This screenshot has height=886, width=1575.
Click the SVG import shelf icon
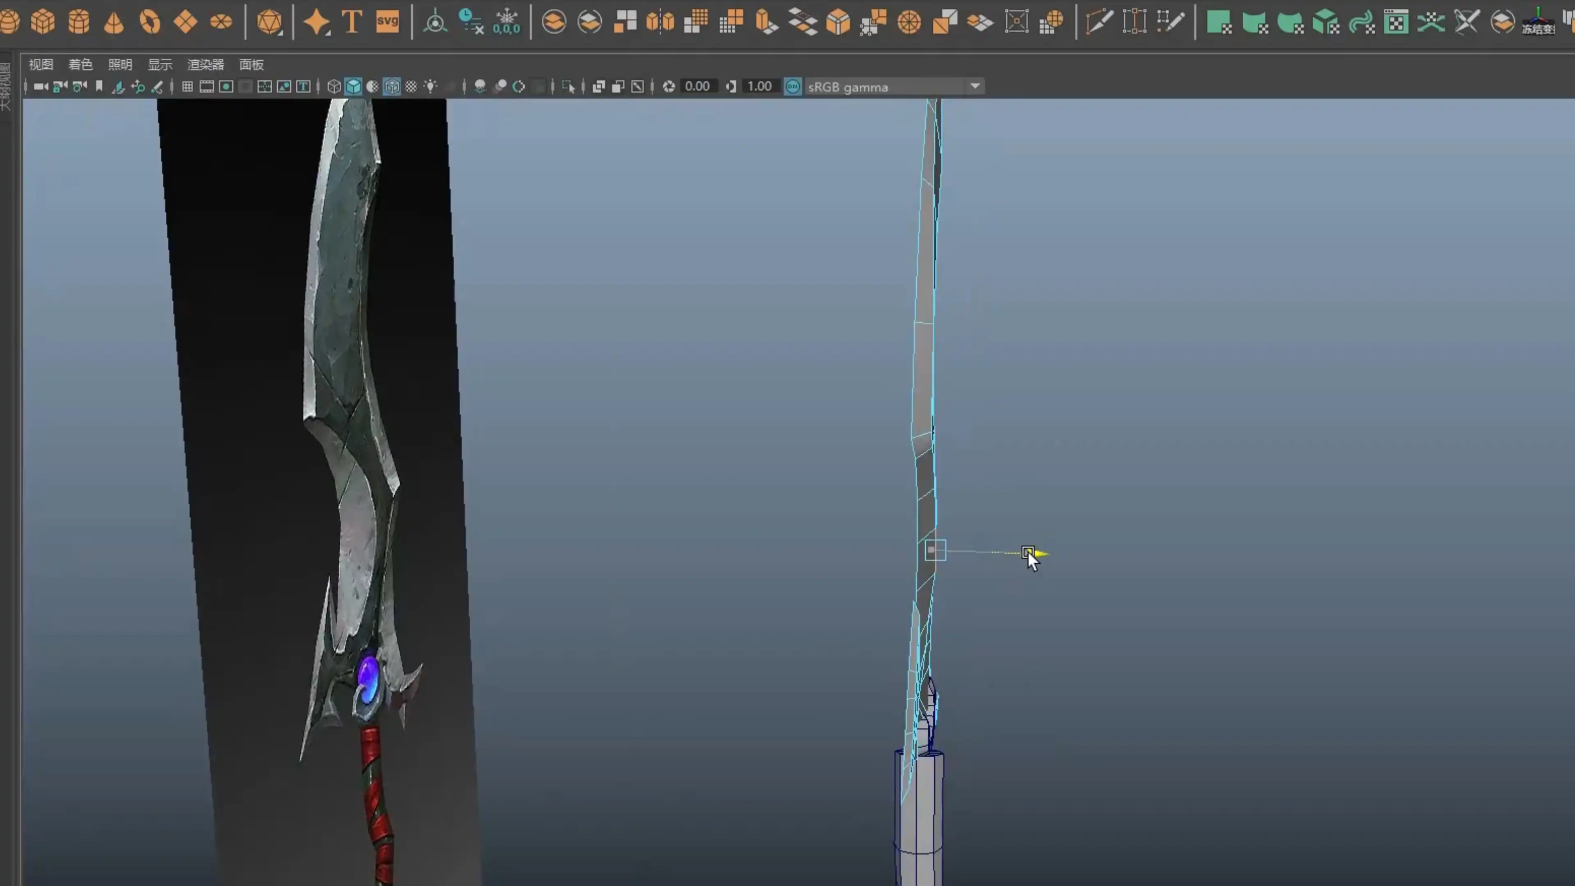click(x=388, y=22)
